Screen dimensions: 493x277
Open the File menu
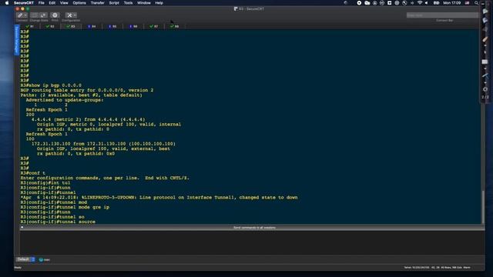[x=41, y=3]
